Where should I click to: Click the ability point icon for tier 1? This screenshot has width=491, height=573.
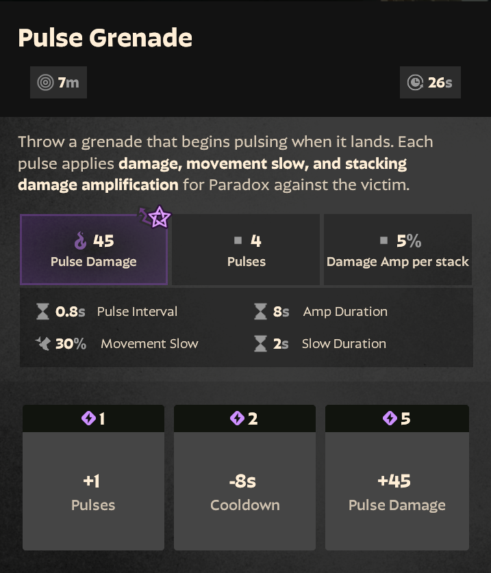[x=88, y=418]
